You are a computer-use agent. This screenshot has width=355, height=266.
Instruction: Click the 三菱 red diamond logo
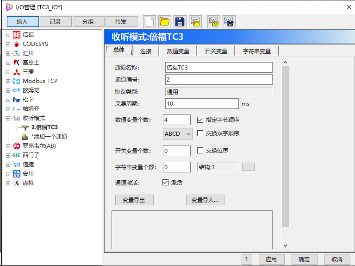coord(17,72)
